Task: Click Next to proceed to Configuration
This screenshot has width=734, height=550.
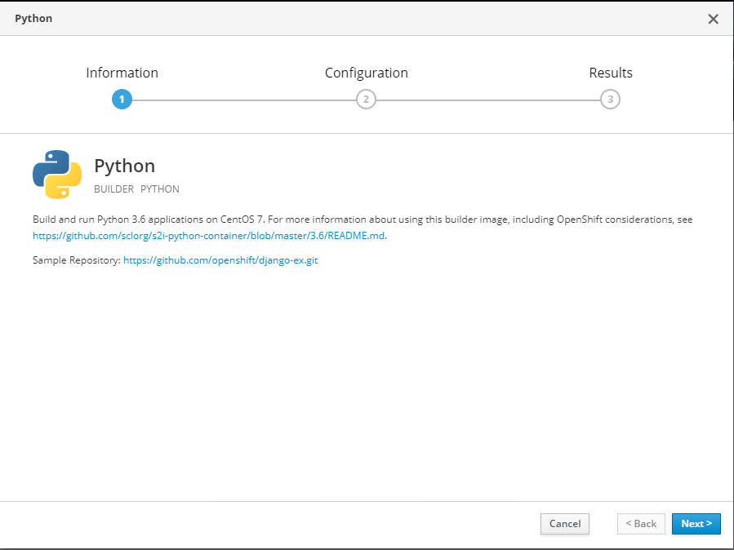Action: 696,524
